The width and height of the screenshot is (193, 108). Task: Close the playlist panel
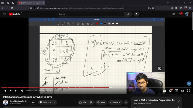[179, 101]
